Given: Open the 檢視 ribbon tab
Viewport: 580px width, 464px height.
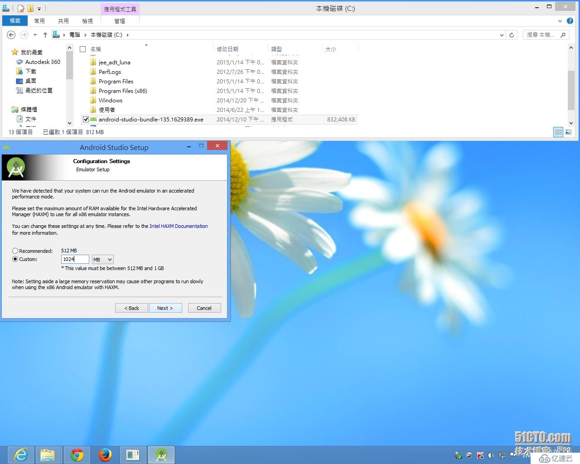Looking at the screenshot, I should pos(87,21).
